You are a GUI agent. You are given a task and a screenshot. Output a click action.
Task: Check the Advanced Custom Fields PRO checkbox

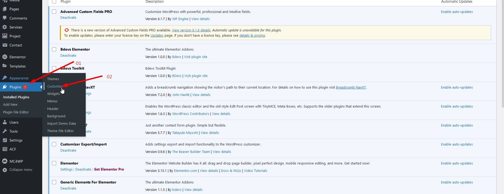[54, 12]
